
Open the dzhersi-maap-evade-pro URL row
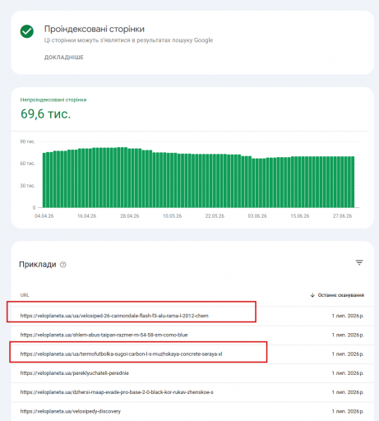point(192,392)
